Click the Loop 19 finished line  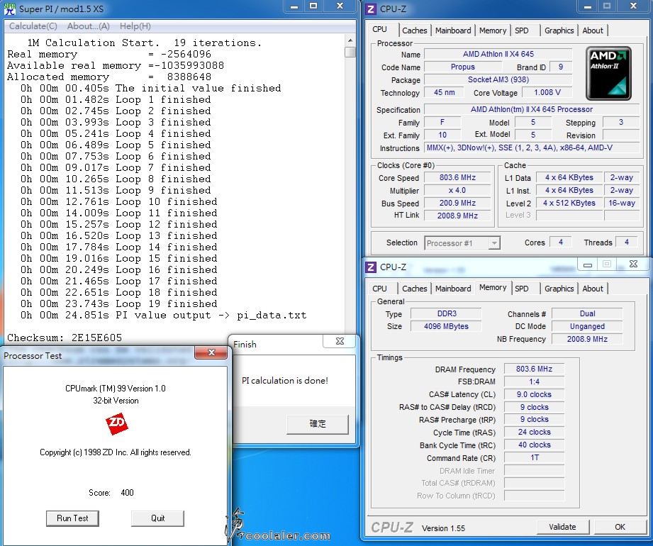coord(118,303)
